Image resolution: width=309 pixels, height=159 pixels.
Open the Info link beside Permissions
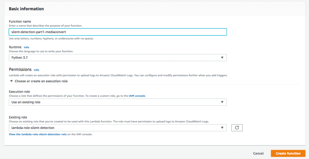click(37, 70)
